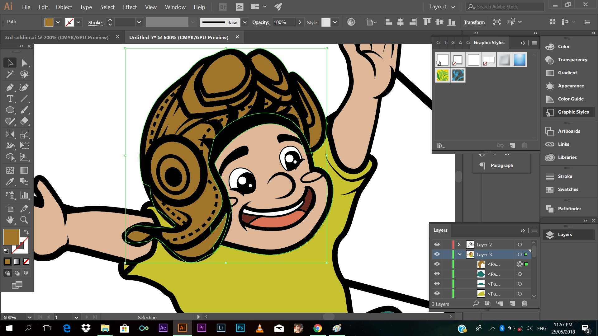Open the Layout workspace dropdown
Image resolution: width=598 pixels, height=336 pixels.
442,7
